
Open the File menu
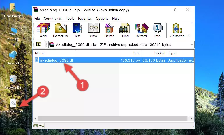pos(37,19)
